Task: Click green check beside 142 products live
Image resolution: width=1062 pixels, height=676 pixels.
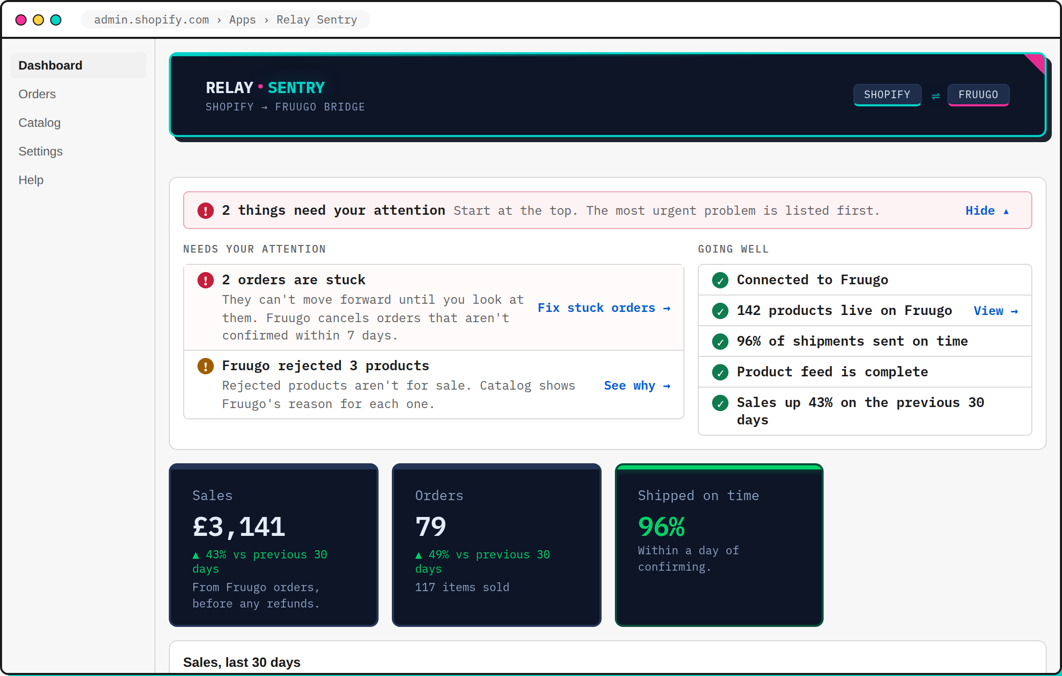Action: (x=720, y=311)
